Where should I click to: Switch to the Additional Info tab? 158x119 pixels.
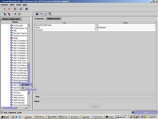click(x=53, y=19)
